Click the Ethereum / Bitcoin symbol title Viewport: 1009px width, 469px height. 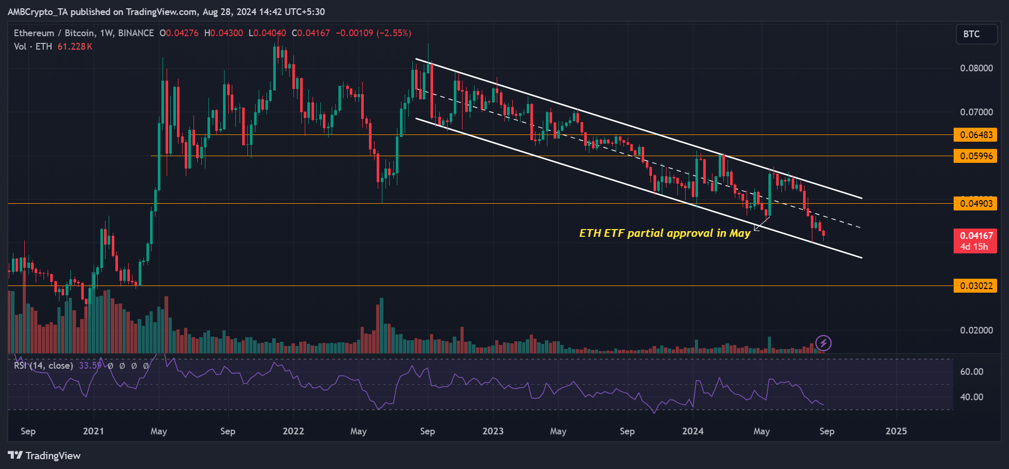(x=84, y=33)
